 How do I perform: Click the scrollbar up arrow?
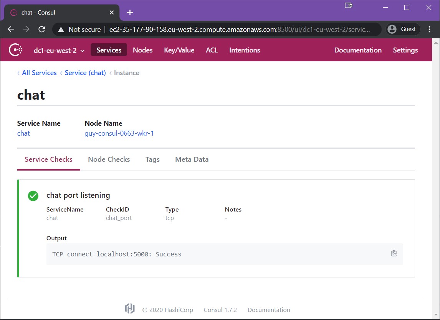click(436, 43)
